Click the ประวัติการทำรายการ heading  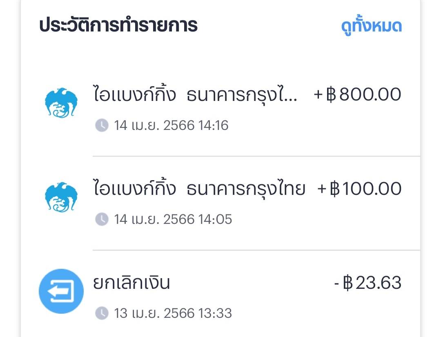[118, 25]
